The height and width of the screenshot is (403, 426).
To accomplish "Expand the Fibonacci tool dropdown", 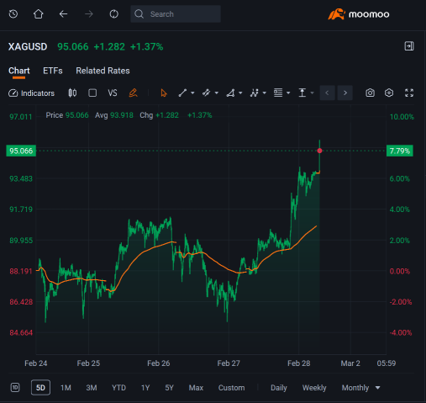I will (288, 93).
